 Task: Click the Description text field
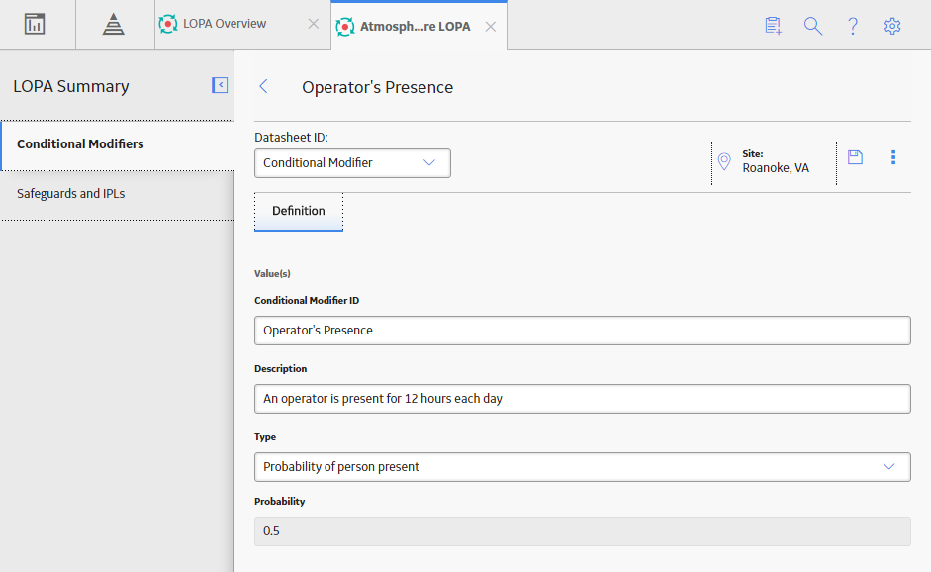583,399
